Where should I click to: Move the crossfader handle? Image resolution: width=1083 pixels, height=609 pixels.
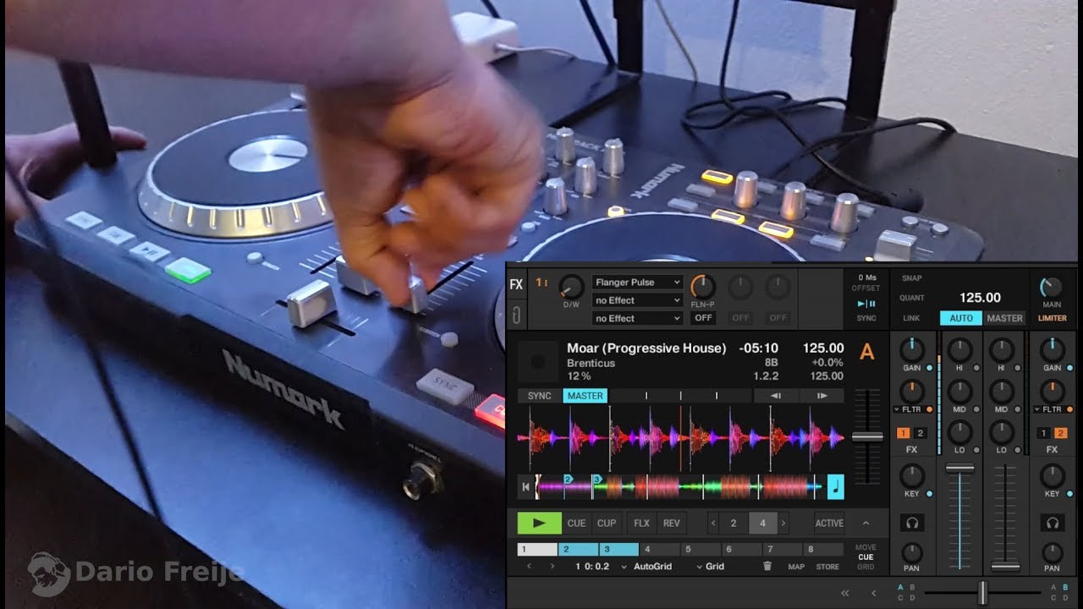pyautogui.click(x=982, y=592)
